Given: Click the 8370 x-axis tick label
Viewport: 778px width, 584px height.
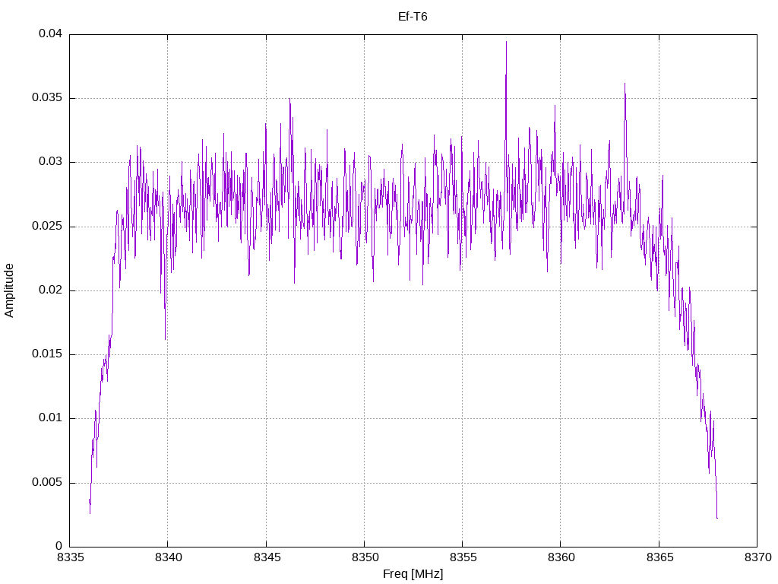Looking at the screenshot, I should 757,557.
